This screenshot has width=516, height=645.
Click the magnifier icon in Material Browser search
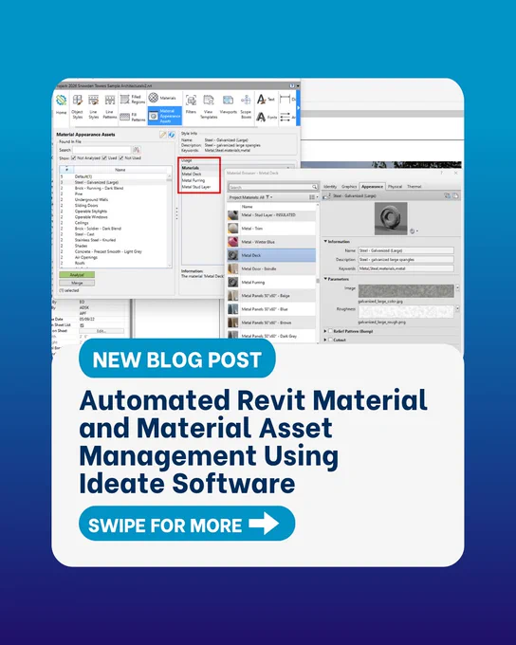tap(314, 187)
